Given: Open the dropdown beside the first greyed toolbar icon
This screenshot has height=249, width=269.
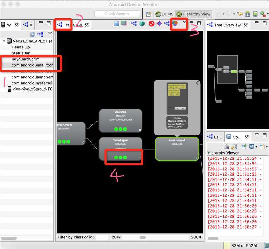Looking at the screenshot, I should point(223,14).
